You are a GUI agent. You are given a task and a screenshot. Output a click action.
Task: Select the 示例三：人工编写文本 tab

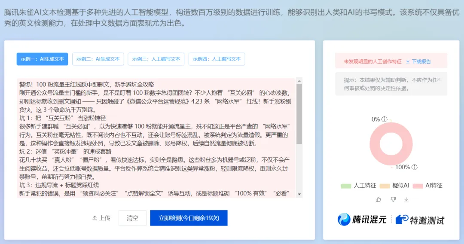click(x=156, y=59)
